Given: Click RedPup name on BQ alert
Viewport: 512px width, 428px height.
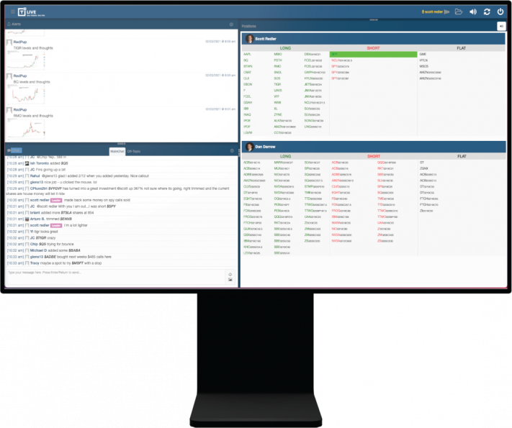Looking at the screenshot, I should tap(20, 76).
